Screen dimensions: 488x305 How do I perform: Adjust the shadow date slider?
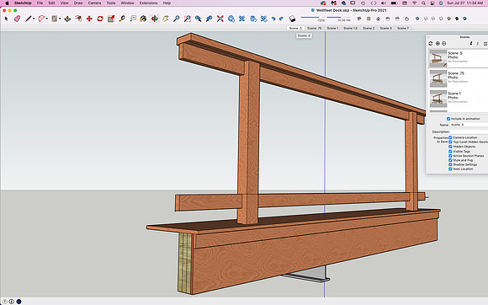coord(312,18)
